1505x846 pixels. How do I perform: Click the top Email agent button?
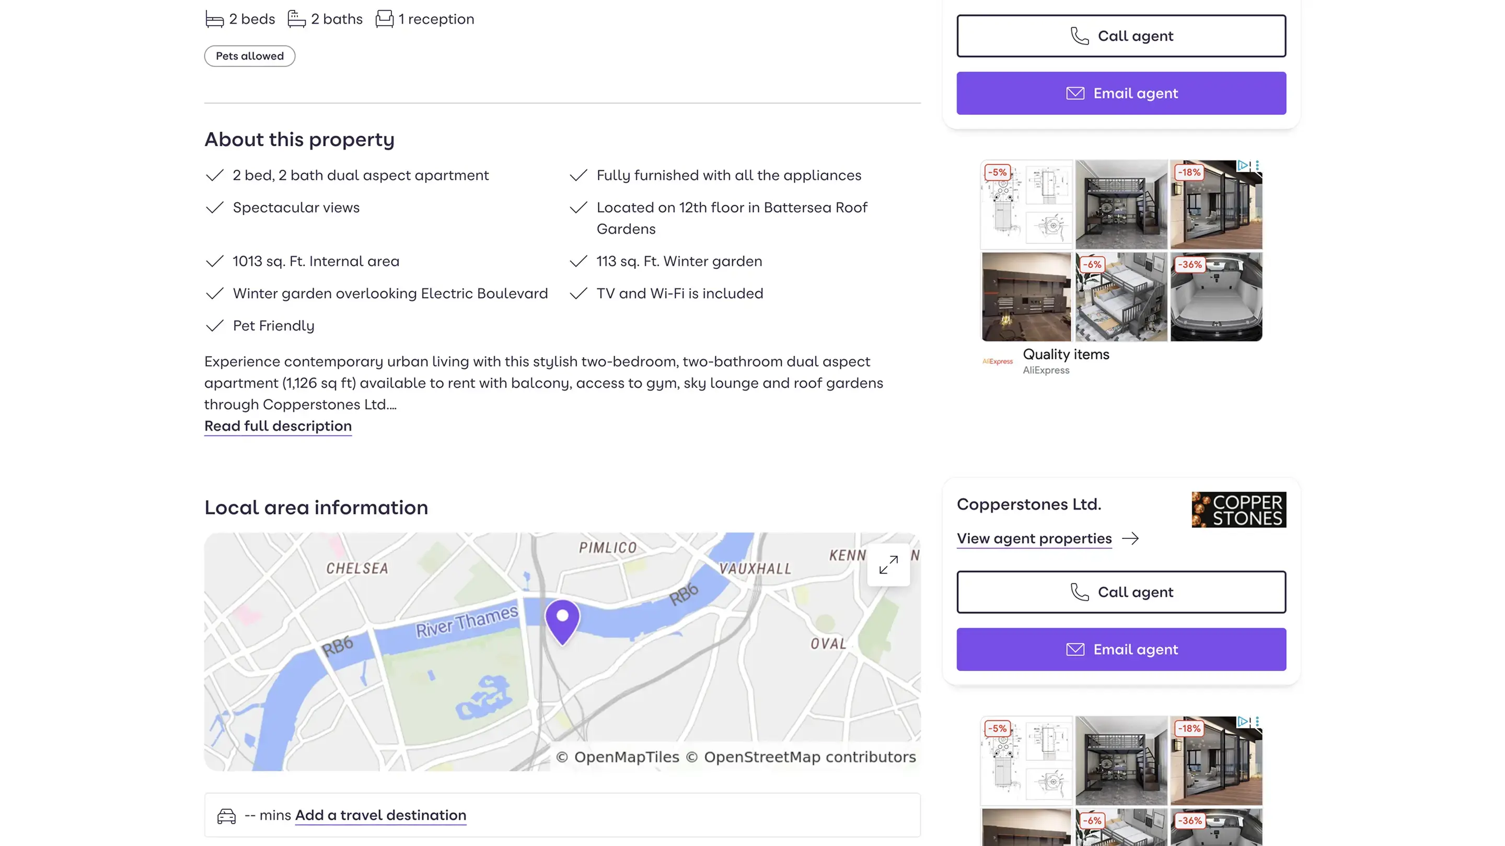click(1120, 93)
